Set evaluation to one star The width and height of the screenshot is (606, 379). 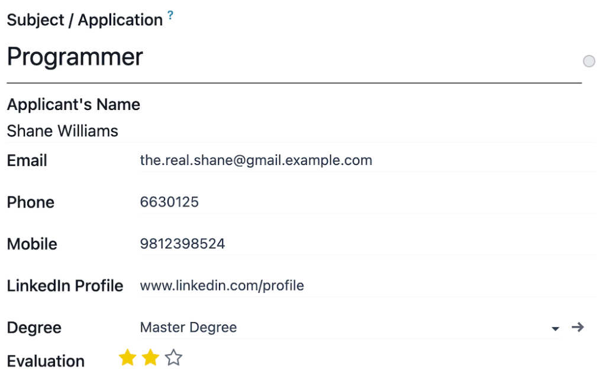127,358
